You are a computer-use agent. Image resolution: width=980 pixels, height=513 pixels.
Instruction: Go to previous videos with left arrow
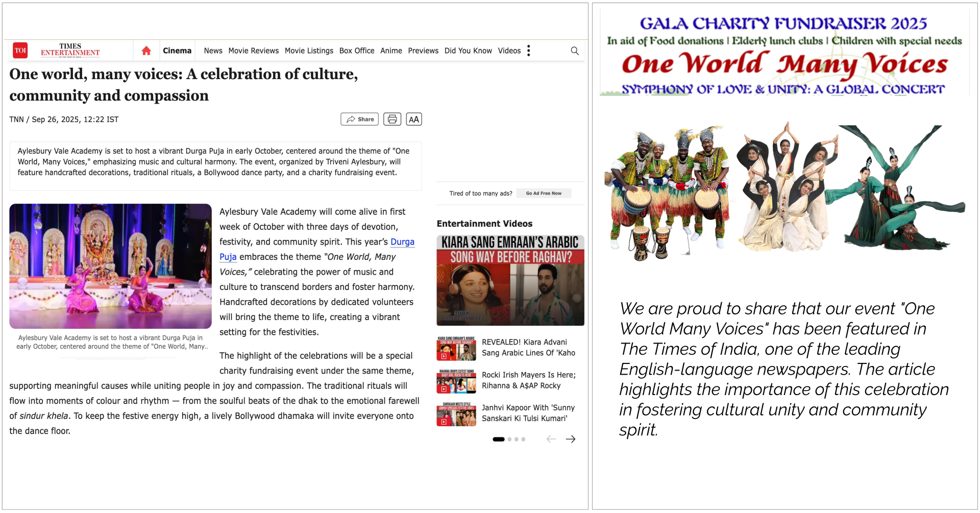pos(551,439)
